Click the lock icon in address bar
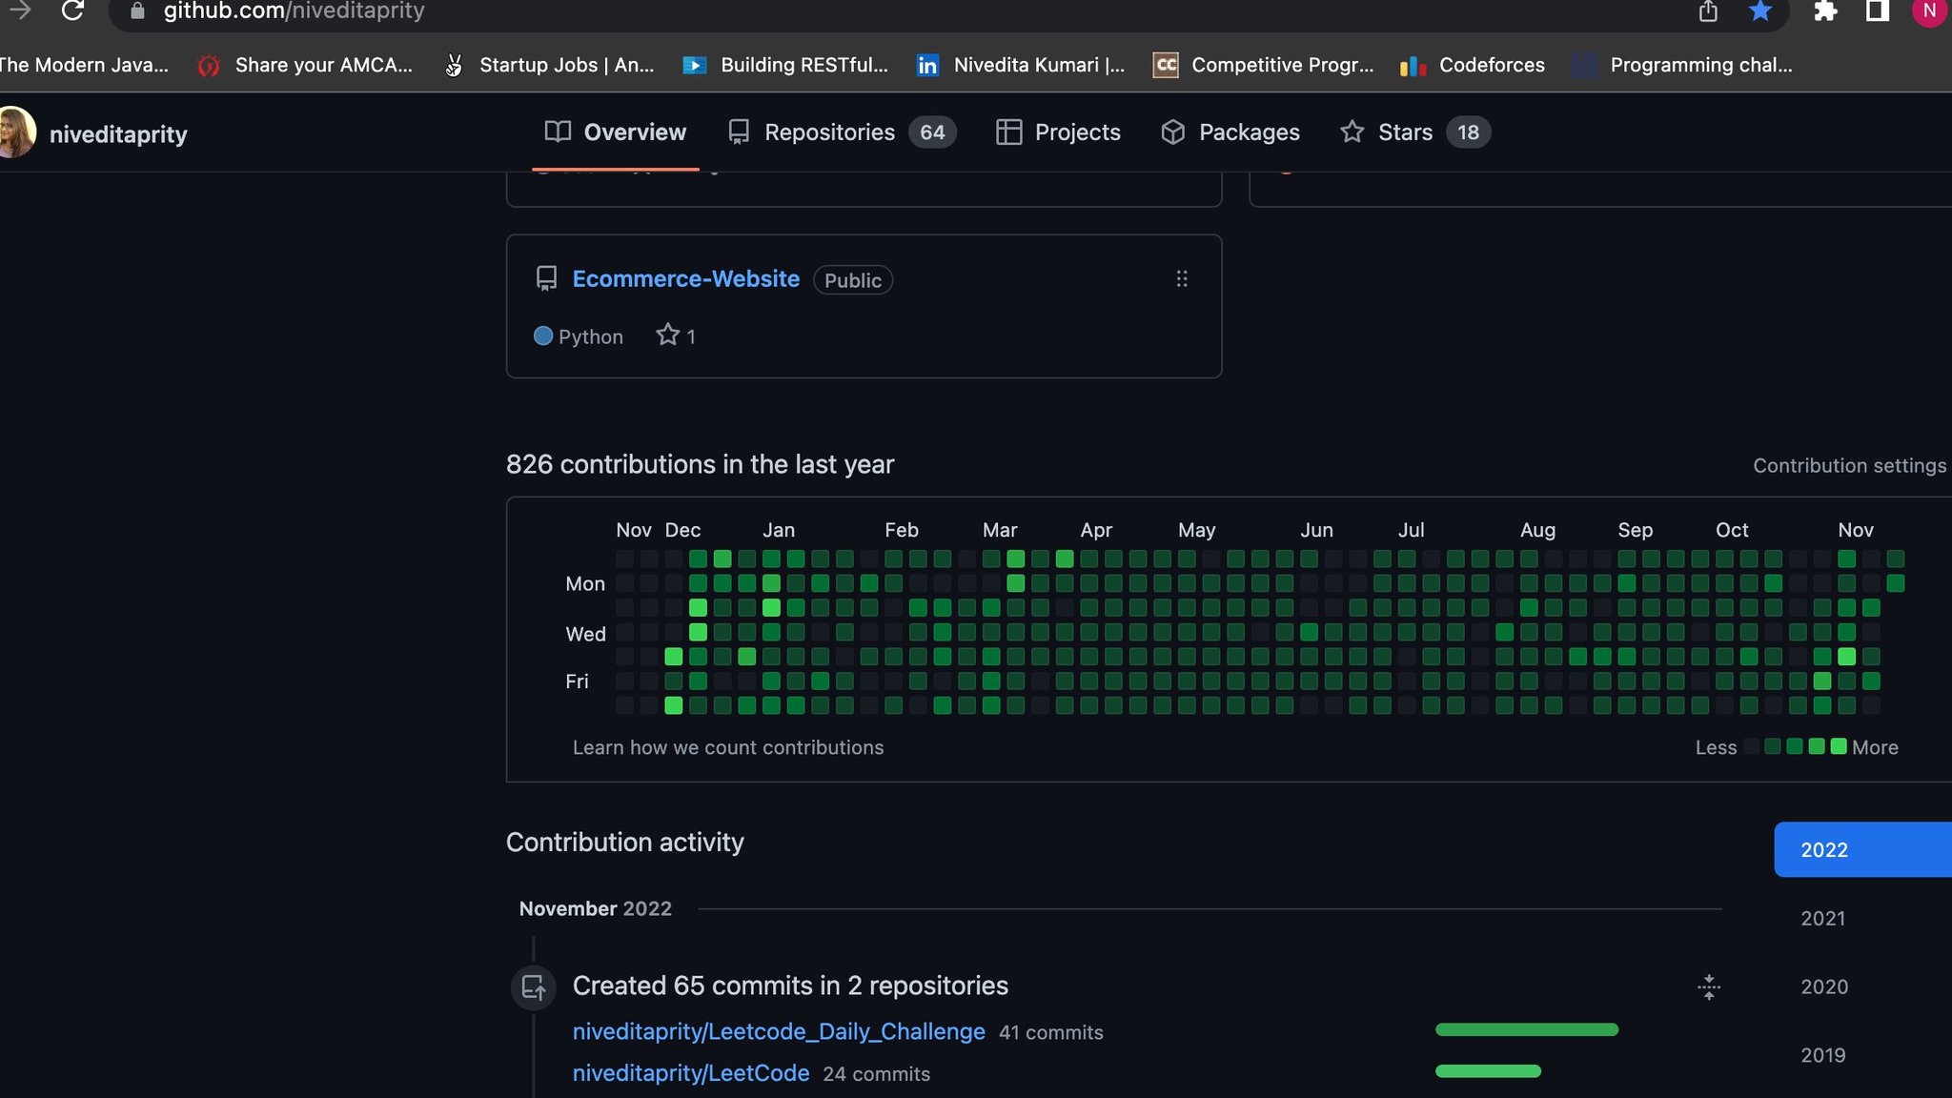1952x1098 pixels. click(137, 11)
